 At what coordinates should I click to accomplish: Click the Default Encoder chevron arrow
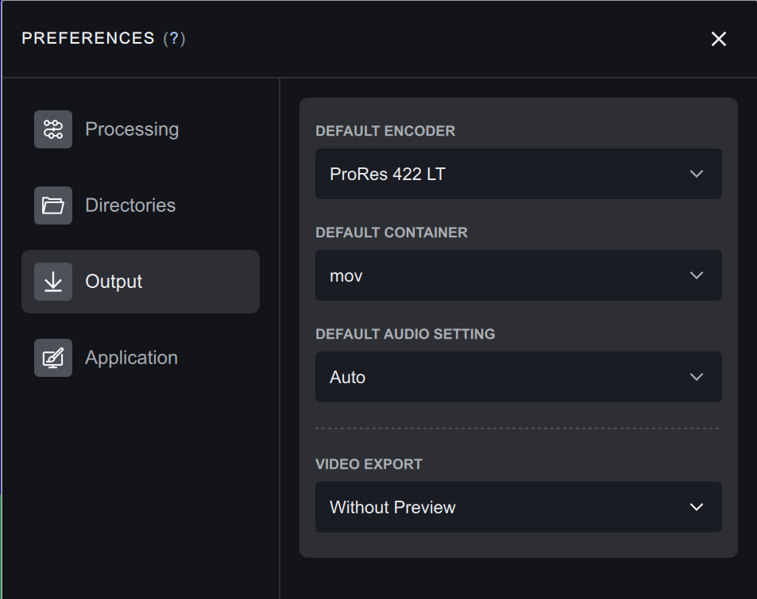coord(697,174)
